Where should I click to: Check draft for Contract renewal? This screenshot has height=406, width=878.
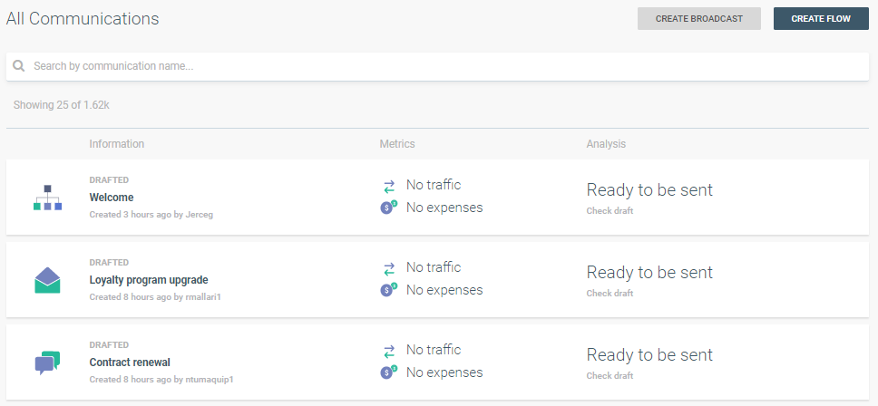(610, 376)
